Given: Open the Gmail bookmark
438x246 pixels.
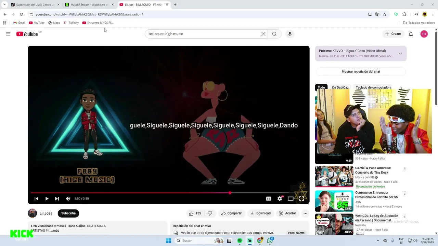Looking at the screenshot, I should coord(19,23).
